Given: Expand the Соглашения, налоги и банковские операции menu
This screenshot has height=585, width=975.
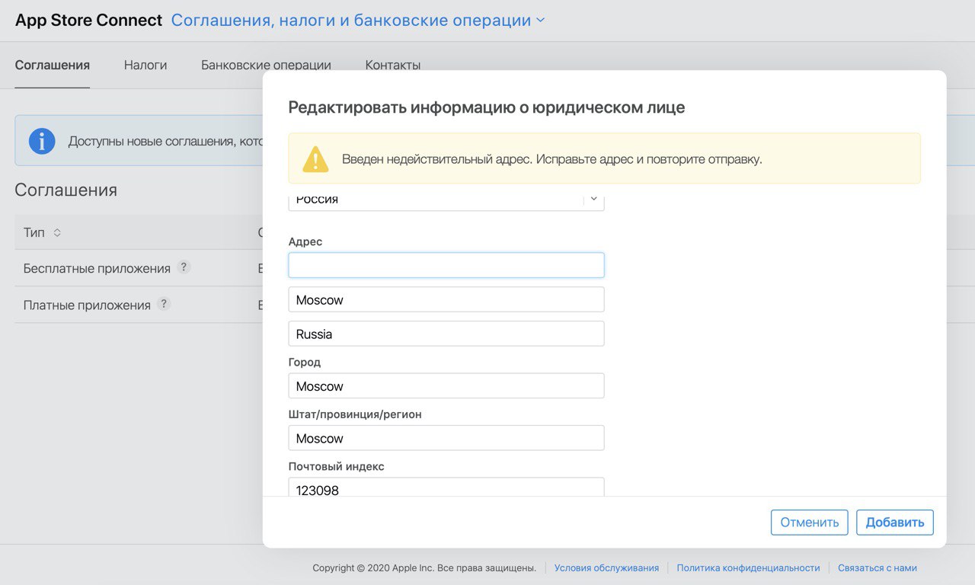Looking at the screenshot, I should (358, 21).
